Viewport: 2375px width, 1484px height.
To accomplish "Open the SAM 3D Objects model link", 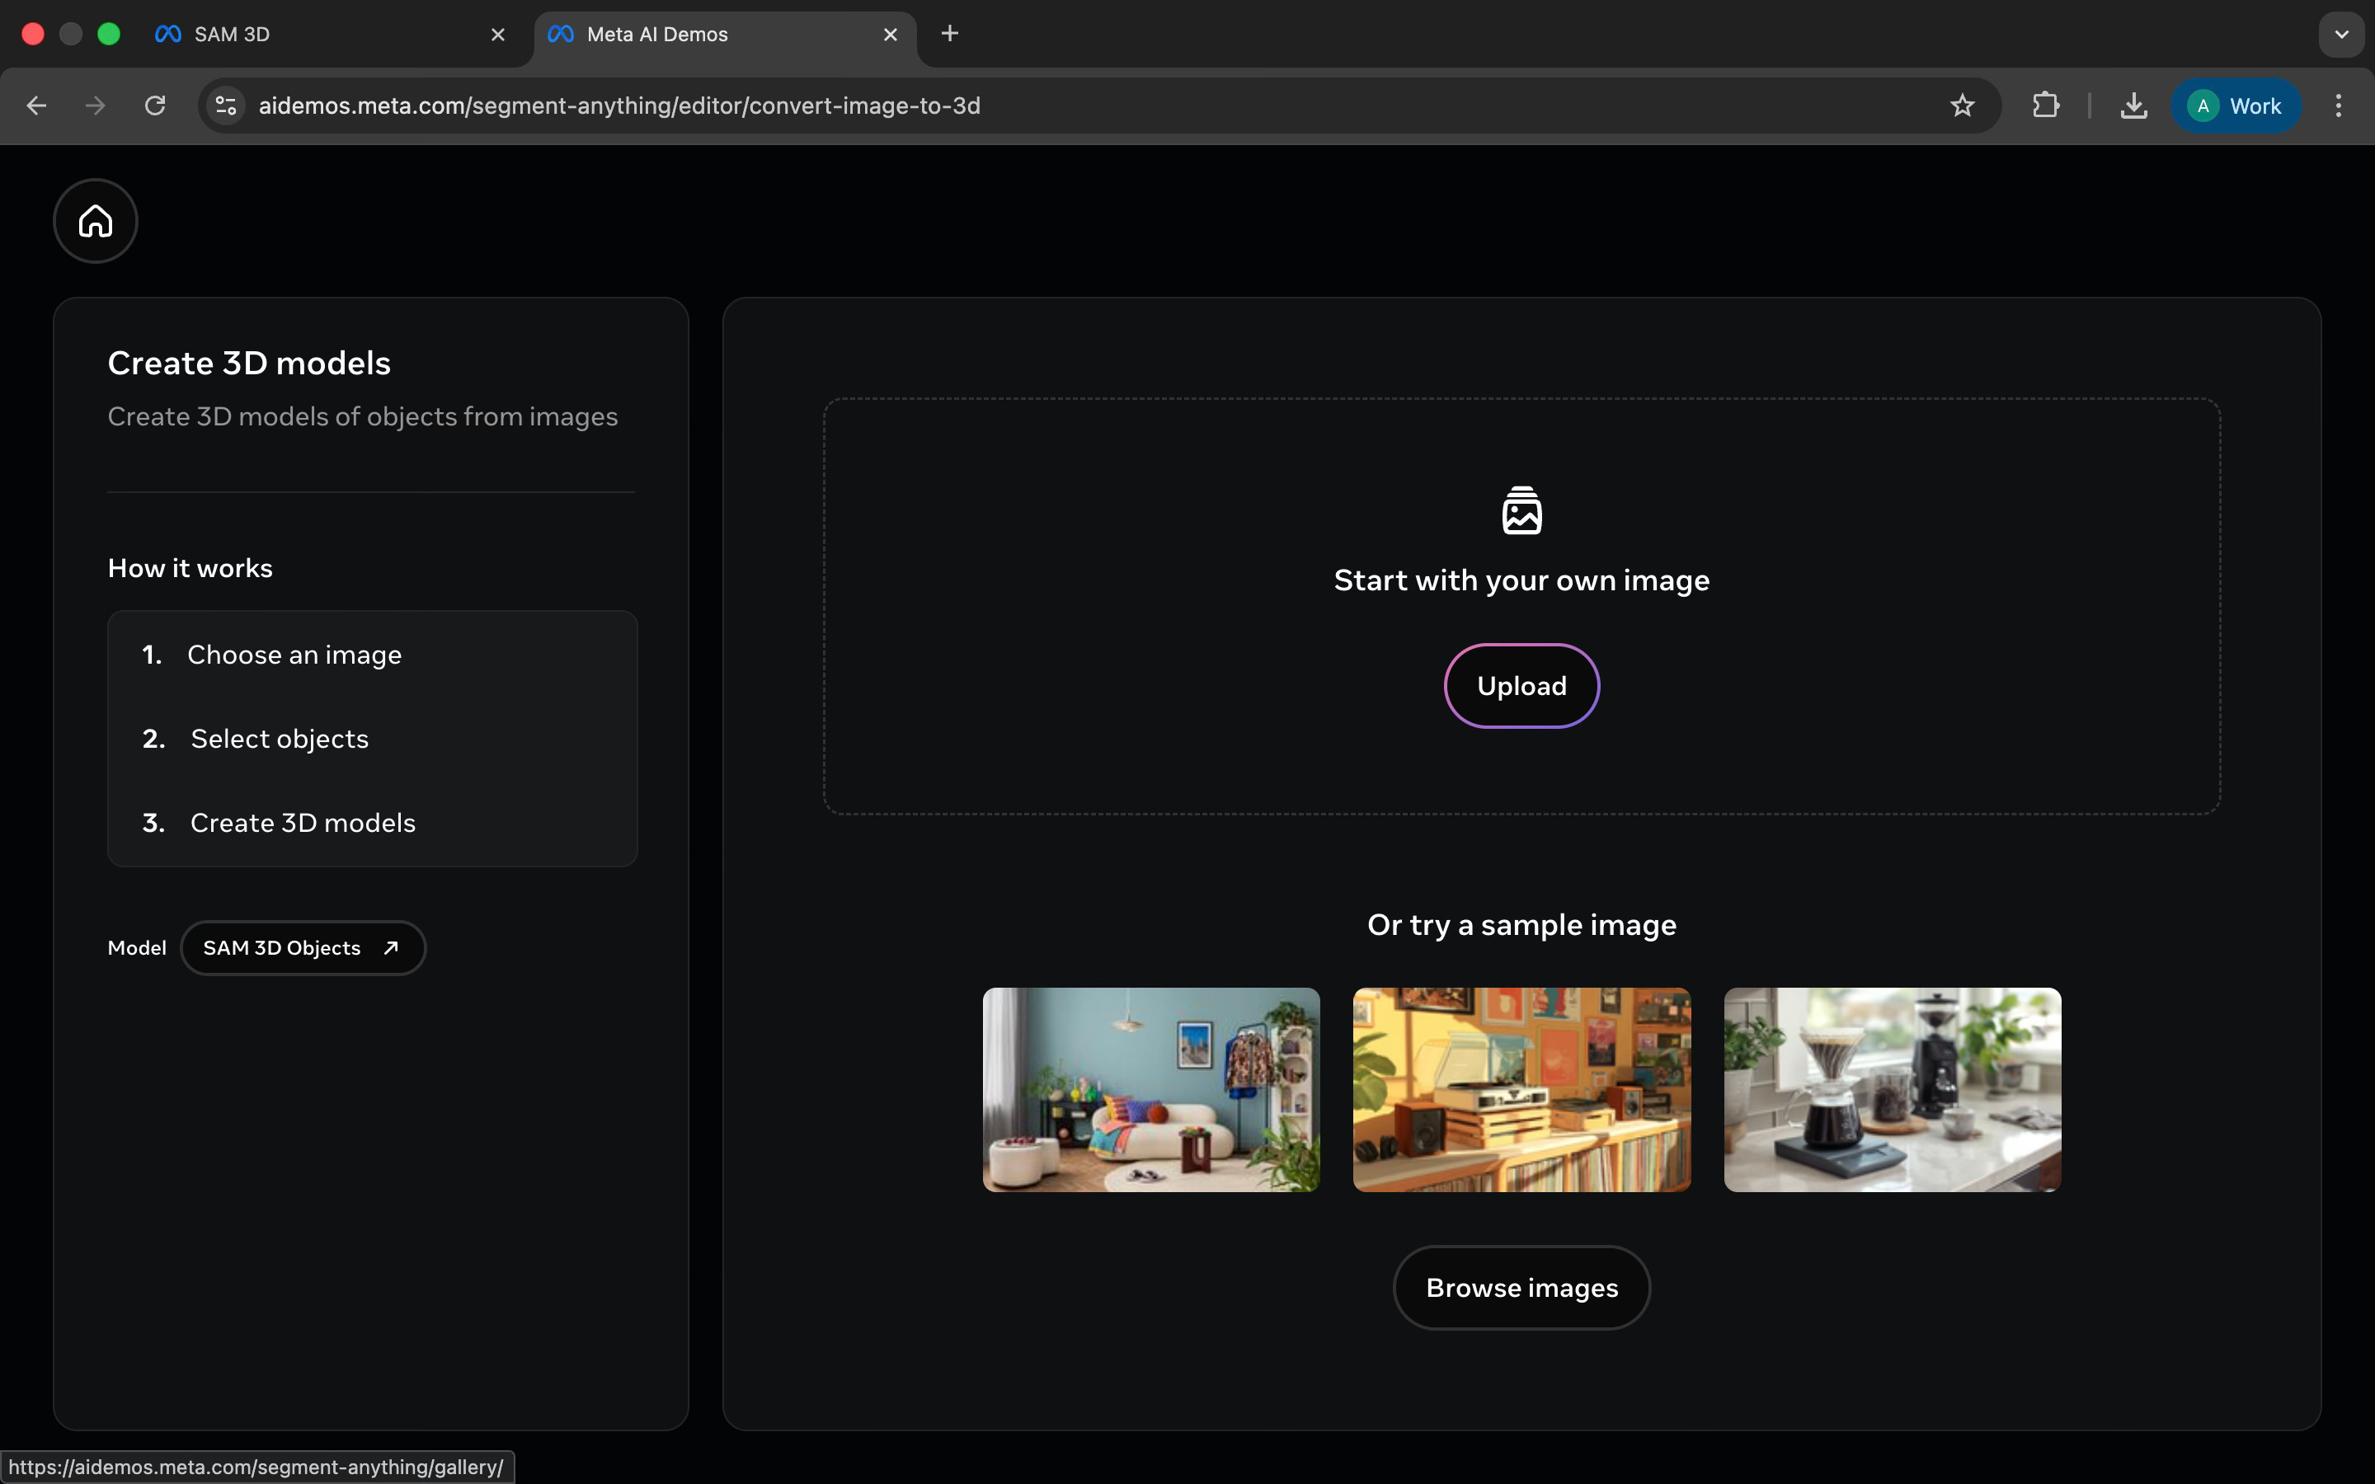I will 303,948.
